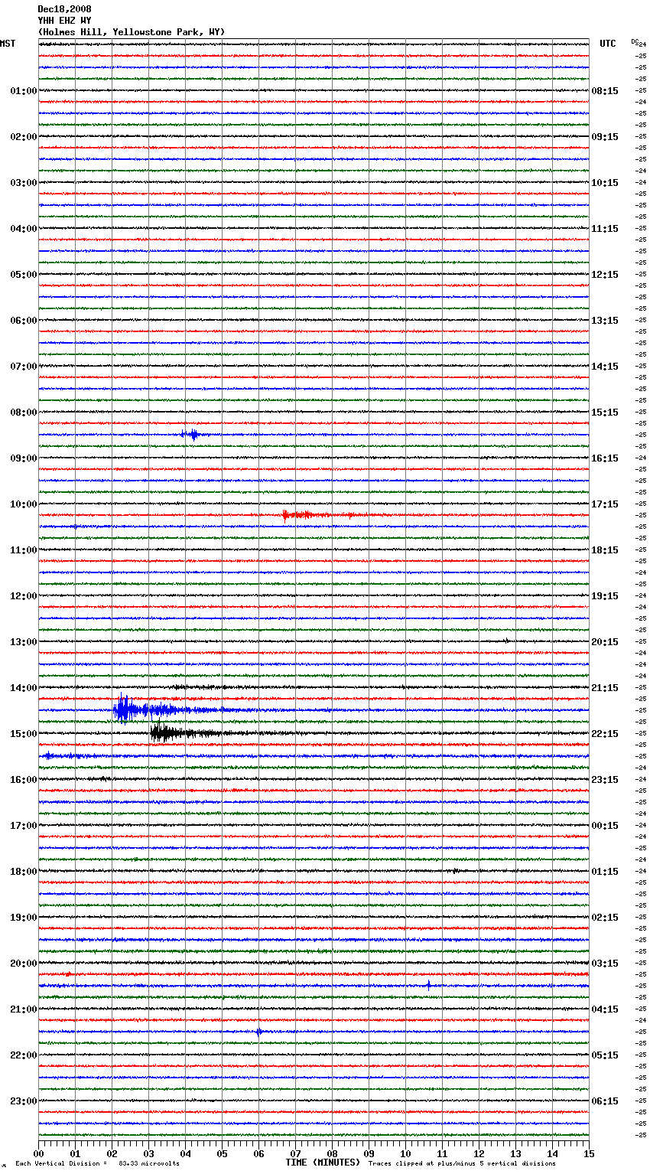Select the 07:00 MST time label

(24, 367)
